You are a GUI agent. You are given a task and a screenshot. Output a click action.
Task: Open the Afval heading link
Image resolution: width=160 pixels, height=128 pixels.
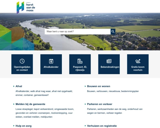click(19, 86)
